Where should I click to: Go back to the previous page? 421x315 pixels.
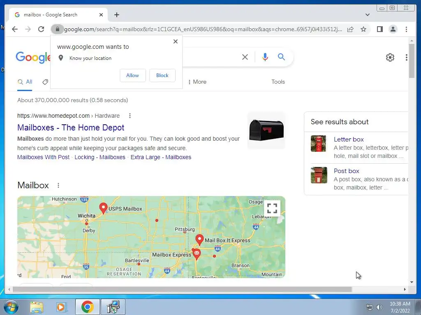[x=15, y=29]
